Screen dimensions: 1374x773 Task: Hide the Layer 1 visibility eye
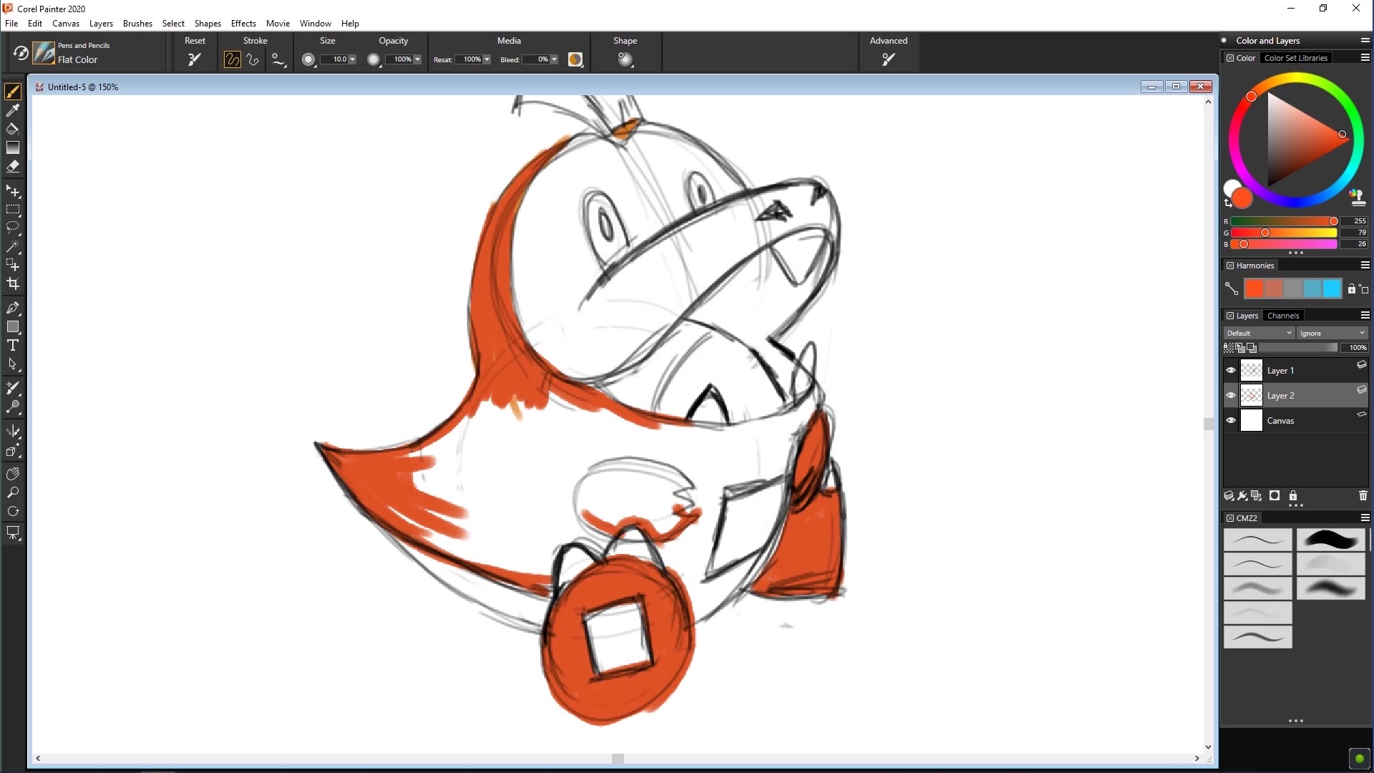[1231, 370]
